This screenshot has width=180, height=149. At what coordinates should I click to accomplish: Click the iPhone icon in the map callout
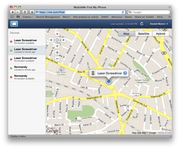93,73
